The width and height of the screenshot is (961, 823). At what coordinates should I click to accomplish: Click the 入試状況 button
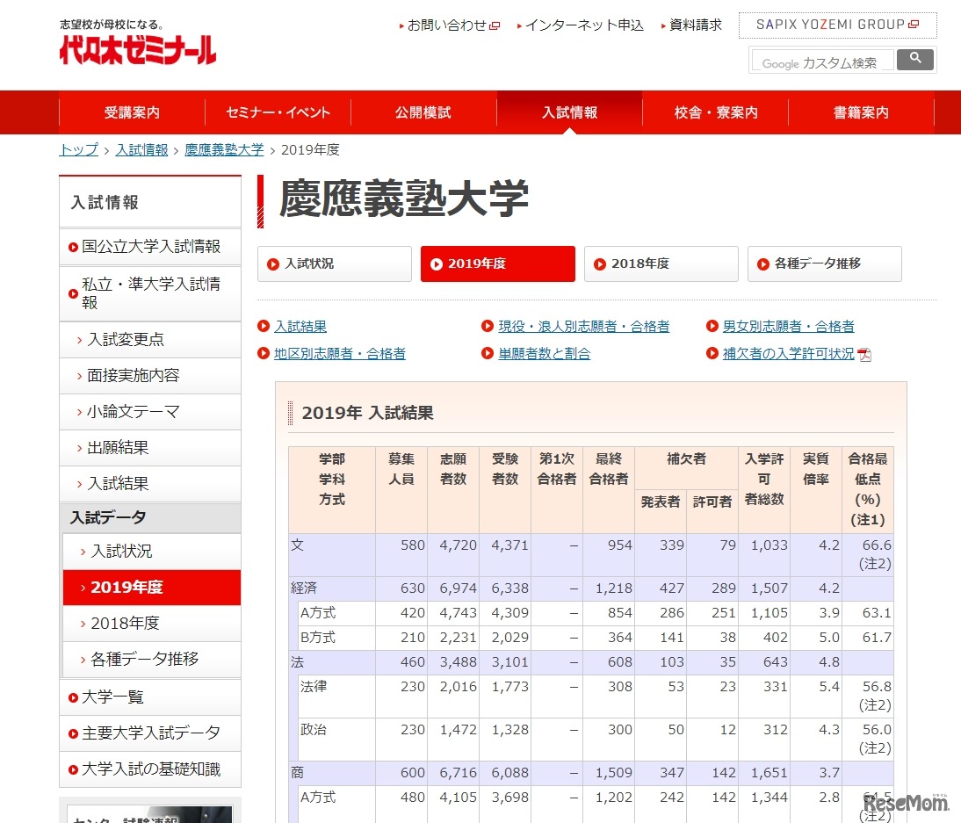click(x=334, y=264)
